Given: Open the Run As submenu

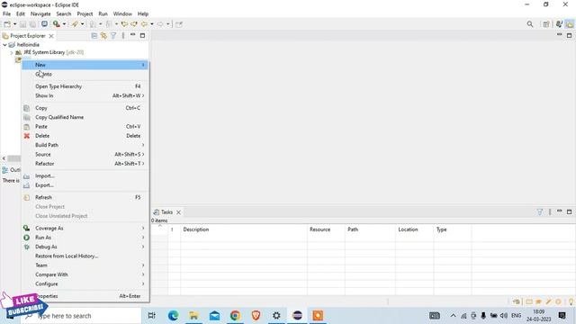Looking at the screenshot, I should click(x=85, y=238).
